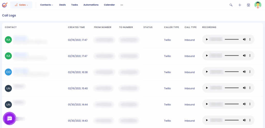This screenshot has height=128, width=265.
Task: Open the user profile avatar menu
Action: coord(258,5)
